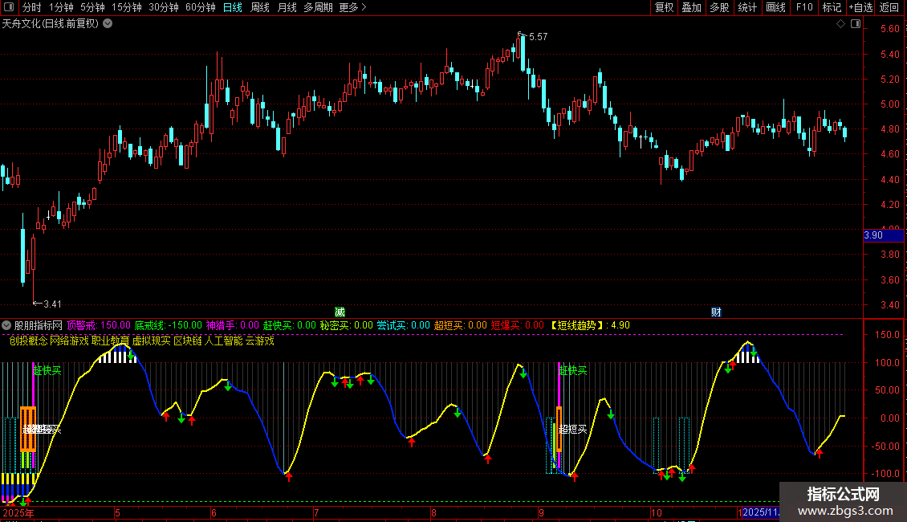This screenshot has width=907, height=522.
Task: Open the 叠加 overlay tool
Action: click(x=691, y=8)
